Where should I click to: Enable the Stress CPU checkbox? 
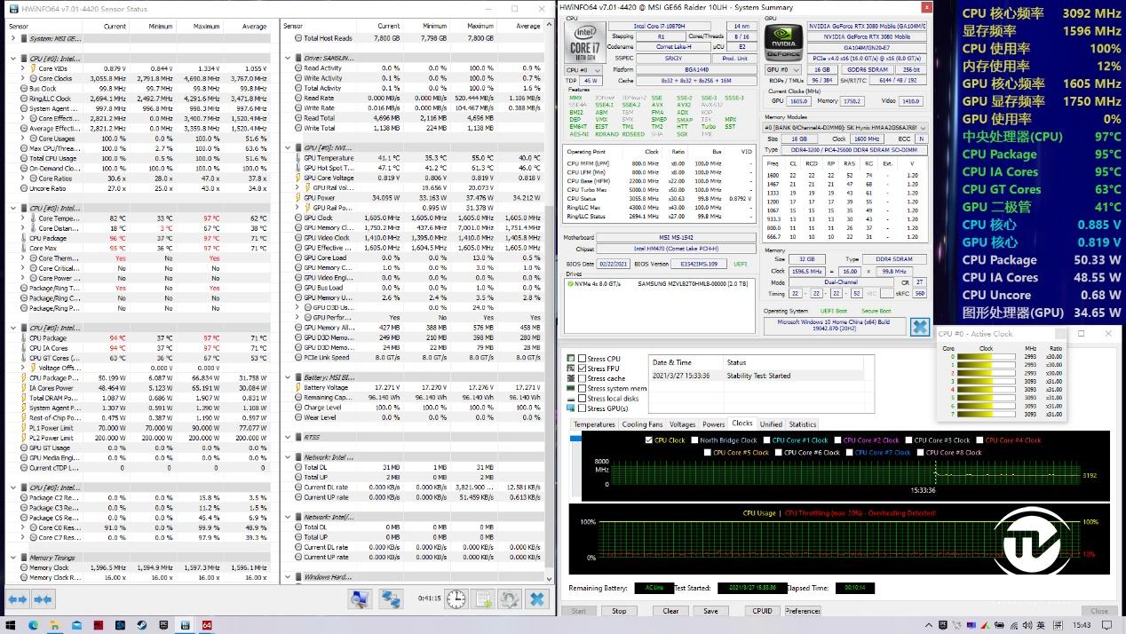click(x=583, y=359)
